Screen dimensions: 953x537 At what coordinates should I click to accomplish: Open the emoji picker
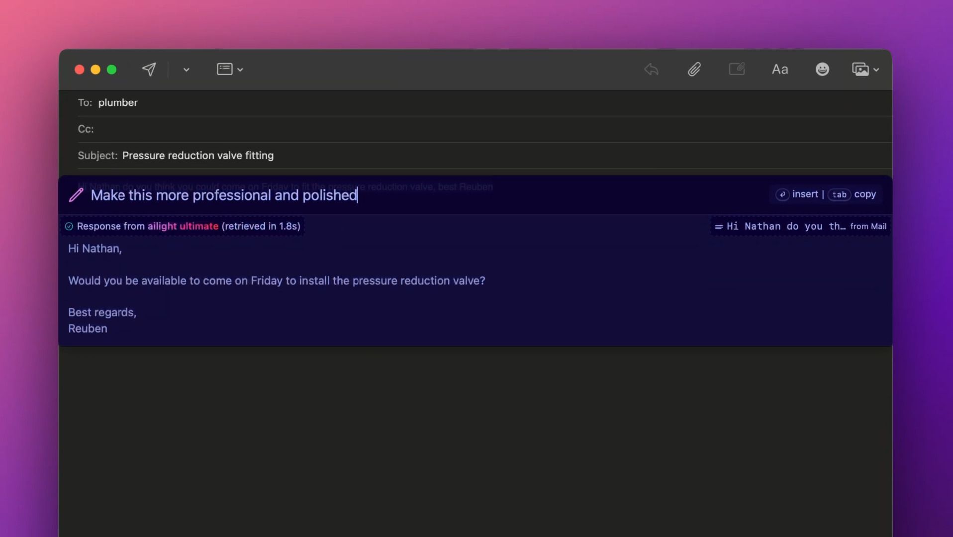pos(823,69)
